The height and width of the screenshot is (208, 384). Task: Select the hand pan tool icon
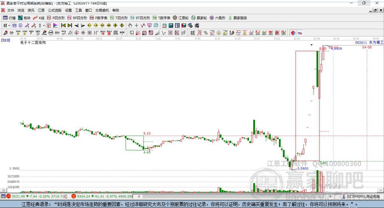point(130,26)
